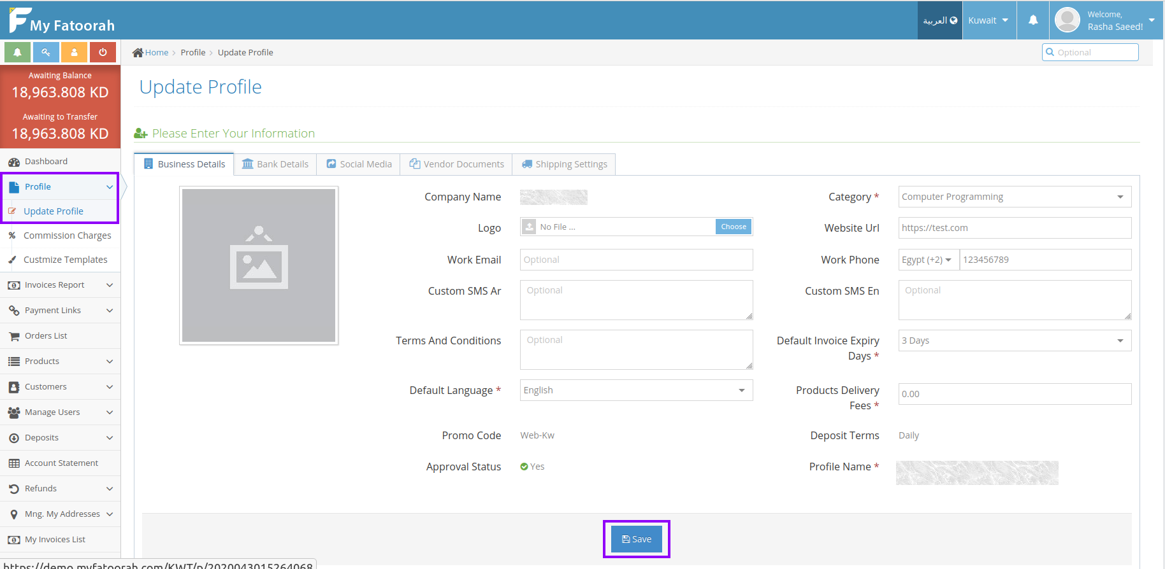The width and height of the screenshot is (1165, 569).
Task: Click the Custom SMS En textarea
Action: (x=1015, y=300)
